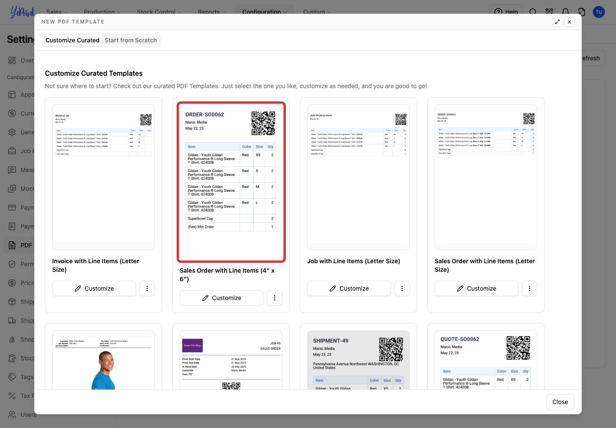Open the Users sidebar icon
This screenshot has height=428, width=616.
(12, 415)
